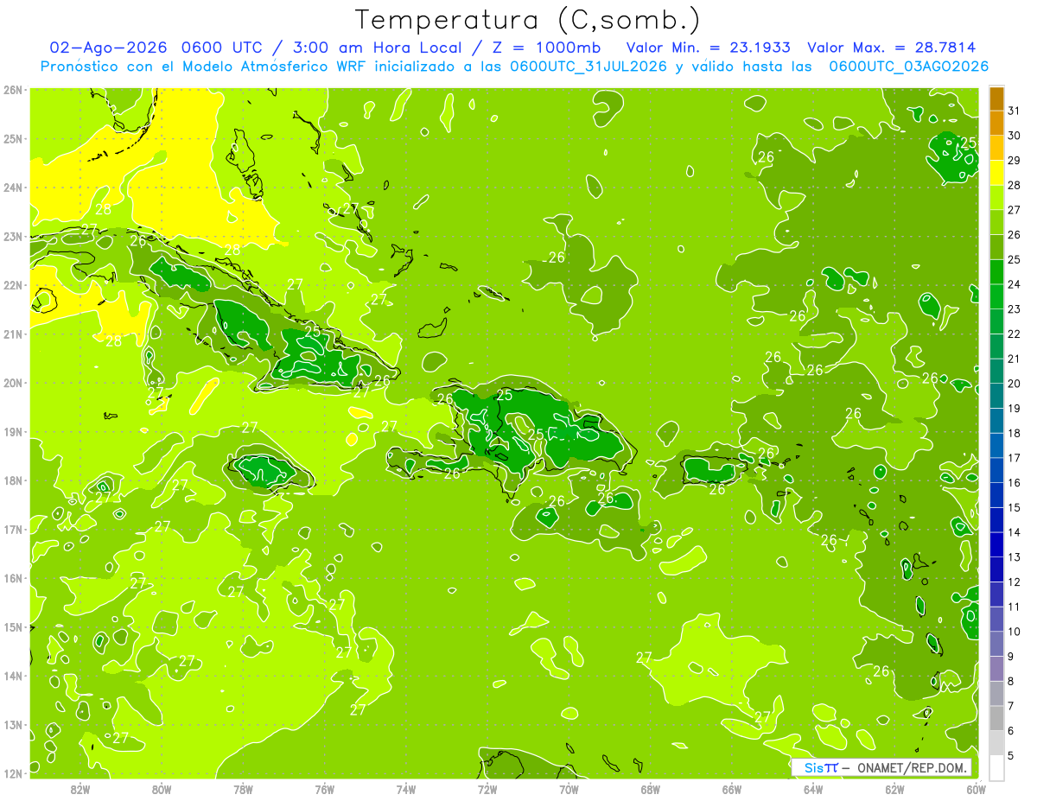This screenshot has width=1037, height=801.
Task: Click the 14N latitude axis label
Action: click(x=14, y=676)
